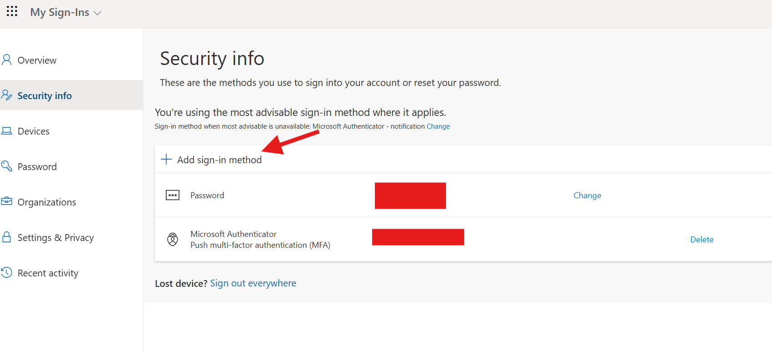This screenshot has width=772, height=351.
Task: View Recent activity page
Action: [x=48, y=273]
